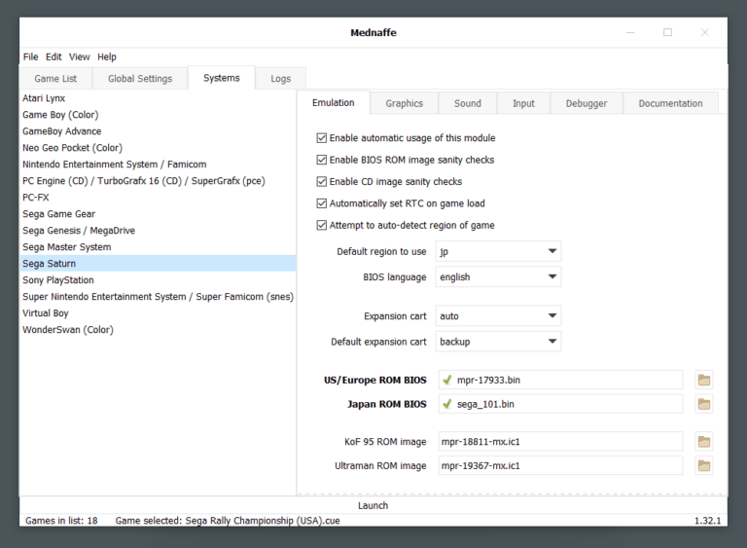The height and width of the screenshot is (548, 747).
Task: Select Sony PlayStation in systems list
Action: [x=58, y=280]
